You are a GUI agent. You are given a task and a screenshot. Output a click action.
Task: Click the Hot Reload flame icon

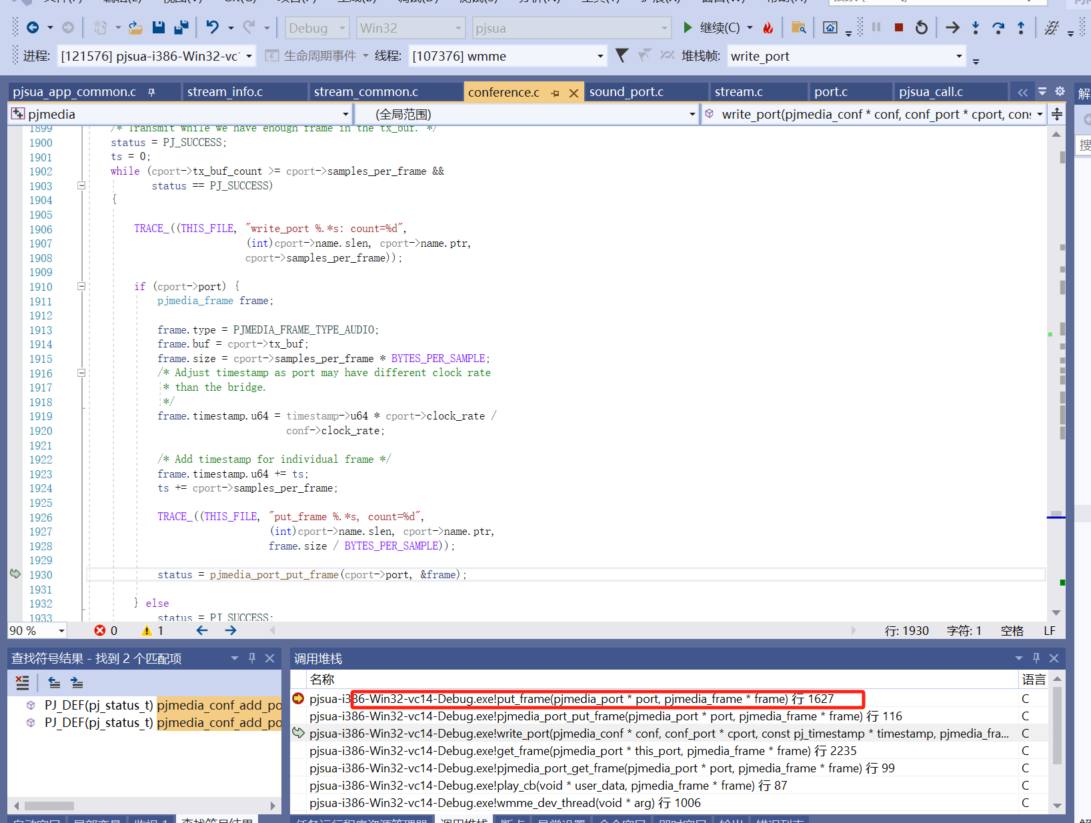[768, 28]
